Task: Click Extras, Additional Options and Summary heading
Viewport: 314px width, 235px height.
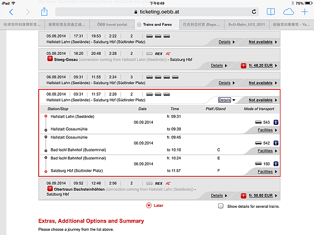Action: (x=91, y=221)
